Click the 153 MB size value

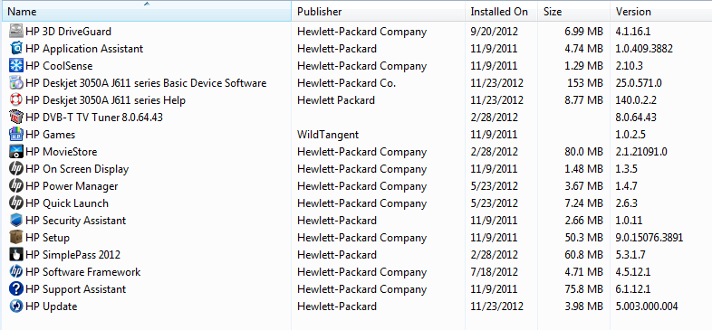pos(585,83)
